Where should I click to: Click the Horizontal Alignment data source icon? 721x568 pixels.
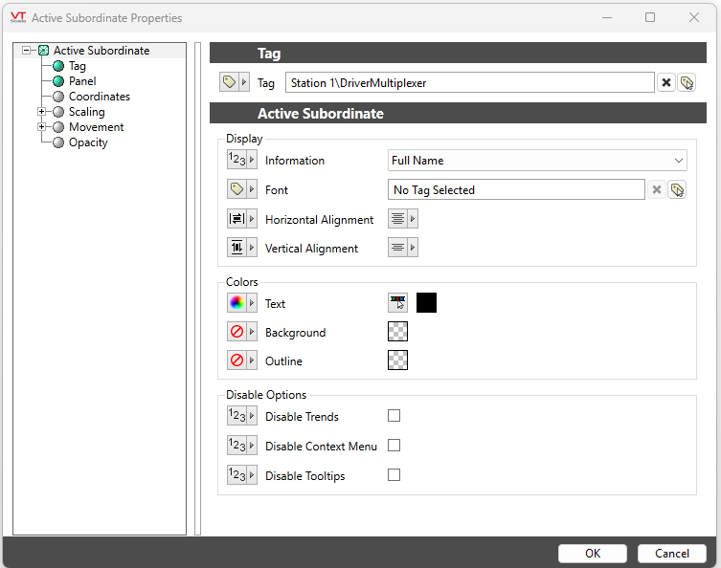point(237,219)
